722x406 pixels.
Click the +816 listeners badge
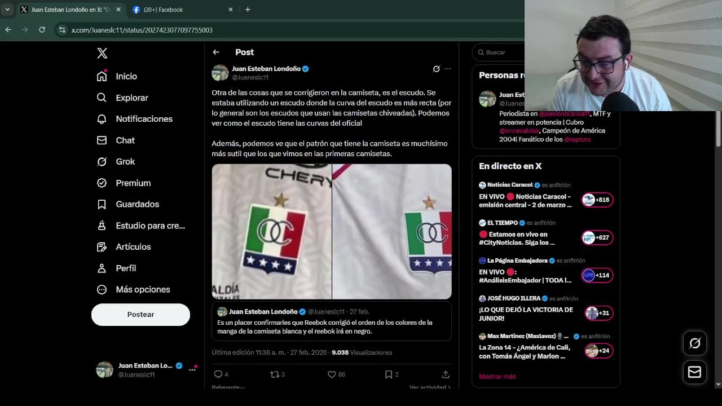pyautogui.click(x=597, y=200)
